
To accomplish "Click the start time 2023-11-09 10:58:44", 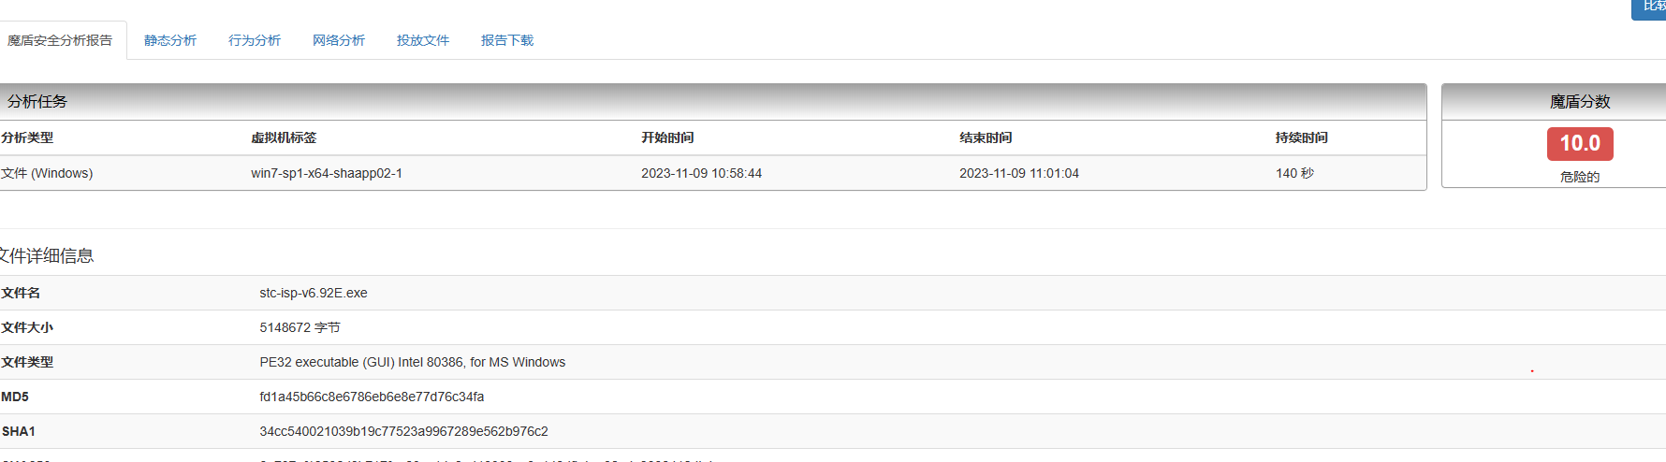I will click(x=701, y=173).
